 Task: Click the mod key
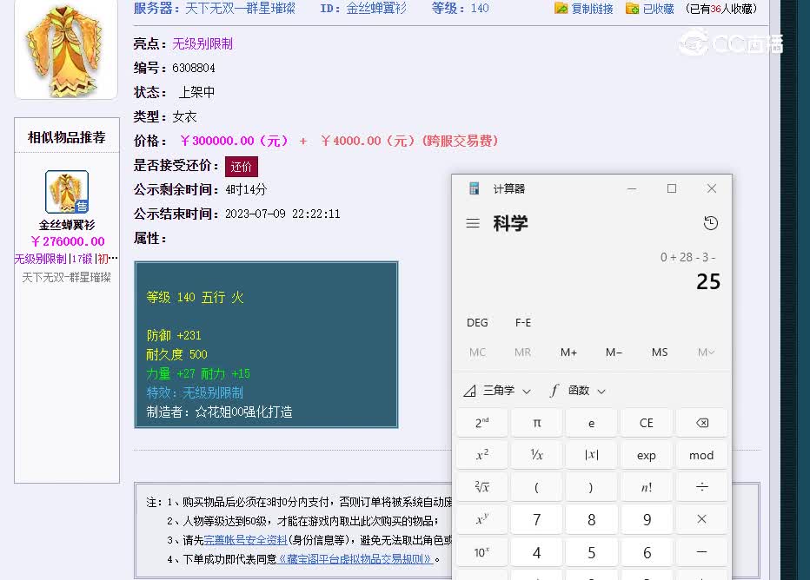point(701,455)
